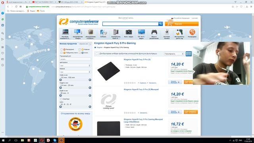
Task: Open the Material filter dropdown
Action: click(x=75, y=72)
